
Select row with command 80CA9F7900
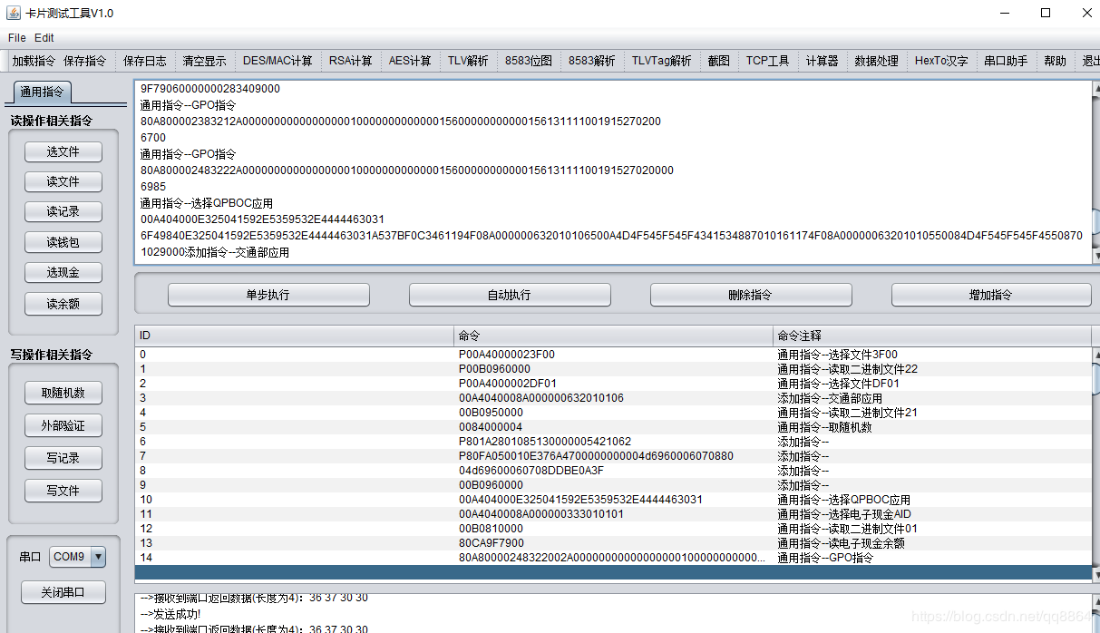[613, 543]
